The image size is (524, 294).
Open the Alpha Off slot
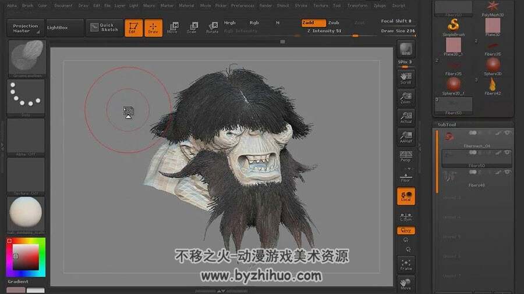[26, 137]
